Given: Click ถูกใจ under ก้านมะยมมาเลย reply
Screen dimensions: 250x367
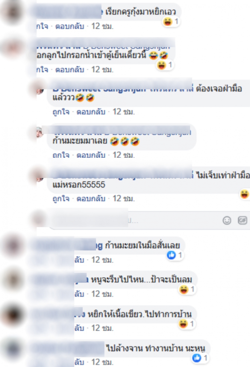Looking at the screenshot, I should [61, 155].
